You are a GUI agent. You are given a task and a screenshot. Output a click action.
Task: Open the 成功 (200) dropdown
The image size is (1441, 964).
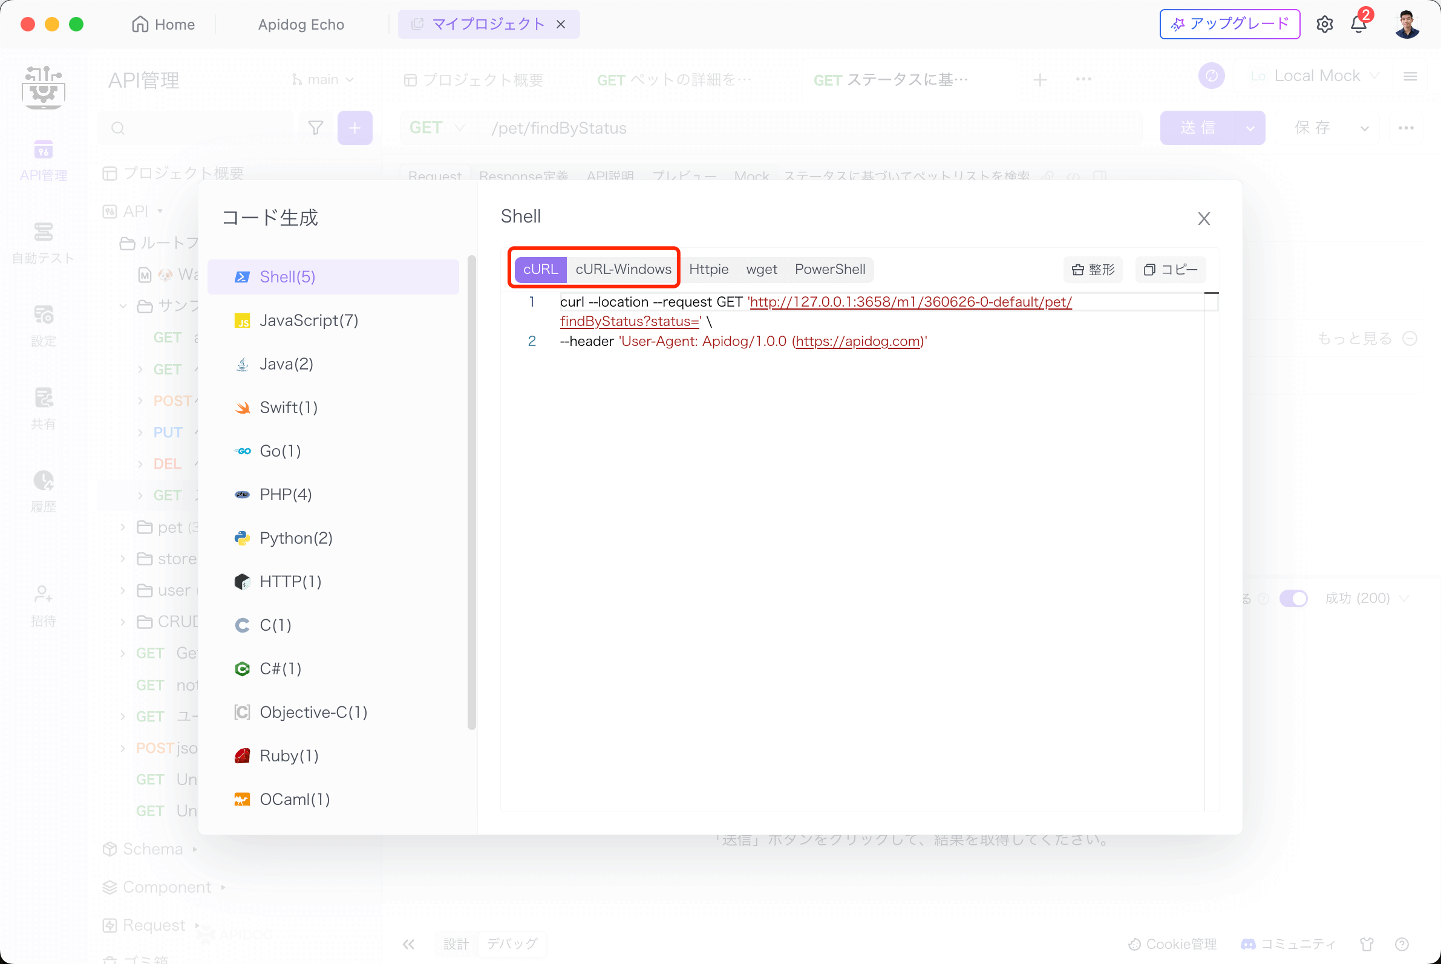pyautogui.click(x=1366, y=598)
